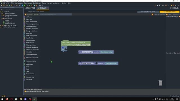Click the yellow Save mod element button
The image size is (180, 101).
coord(169,12)
